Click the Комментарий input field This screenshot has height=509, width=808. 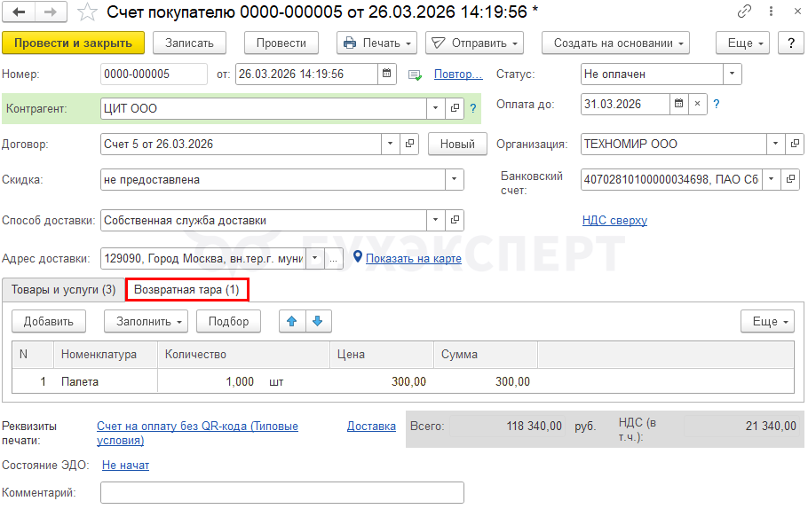pyautogui.click(x=282, y=492)
